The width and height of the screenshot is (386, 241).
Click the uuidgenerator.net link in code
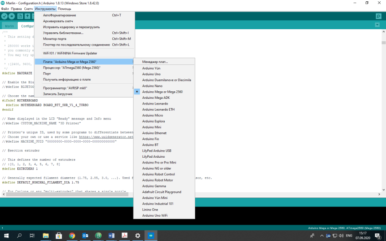point(106,137)
